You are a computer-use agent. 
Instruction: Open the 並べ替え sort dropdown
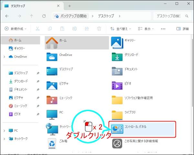pos(121,29)
